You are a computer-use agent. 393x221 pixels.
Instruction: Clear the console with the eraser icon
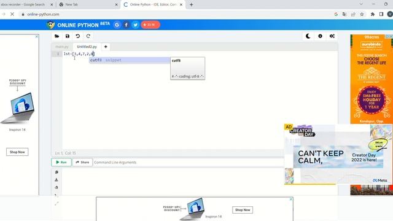56,187
